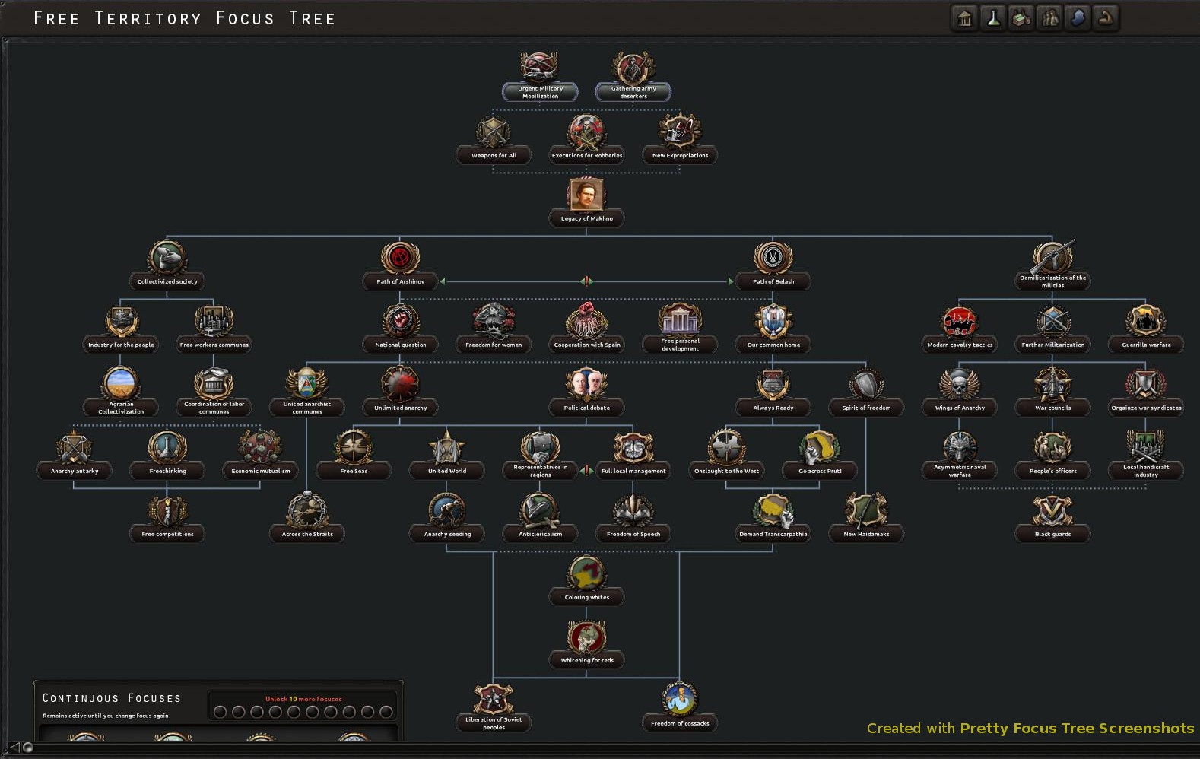Pick the Freedom for women focus
The height and width of the screenshot is (759, 1200).
[494, 329]
